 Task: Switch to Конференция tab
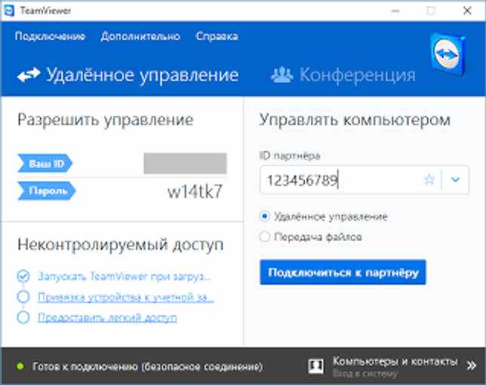point(343,75)
